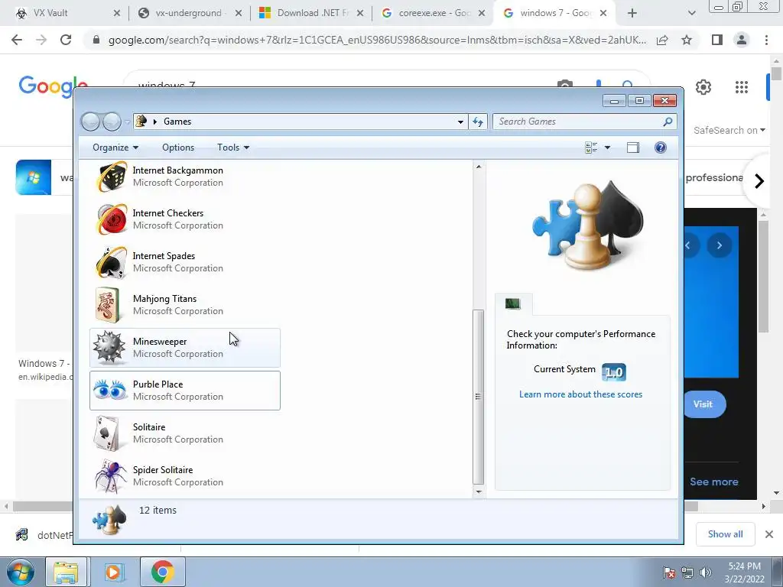
Task: Bookmark this page with the star icon
Action: (x=687, y=40)
